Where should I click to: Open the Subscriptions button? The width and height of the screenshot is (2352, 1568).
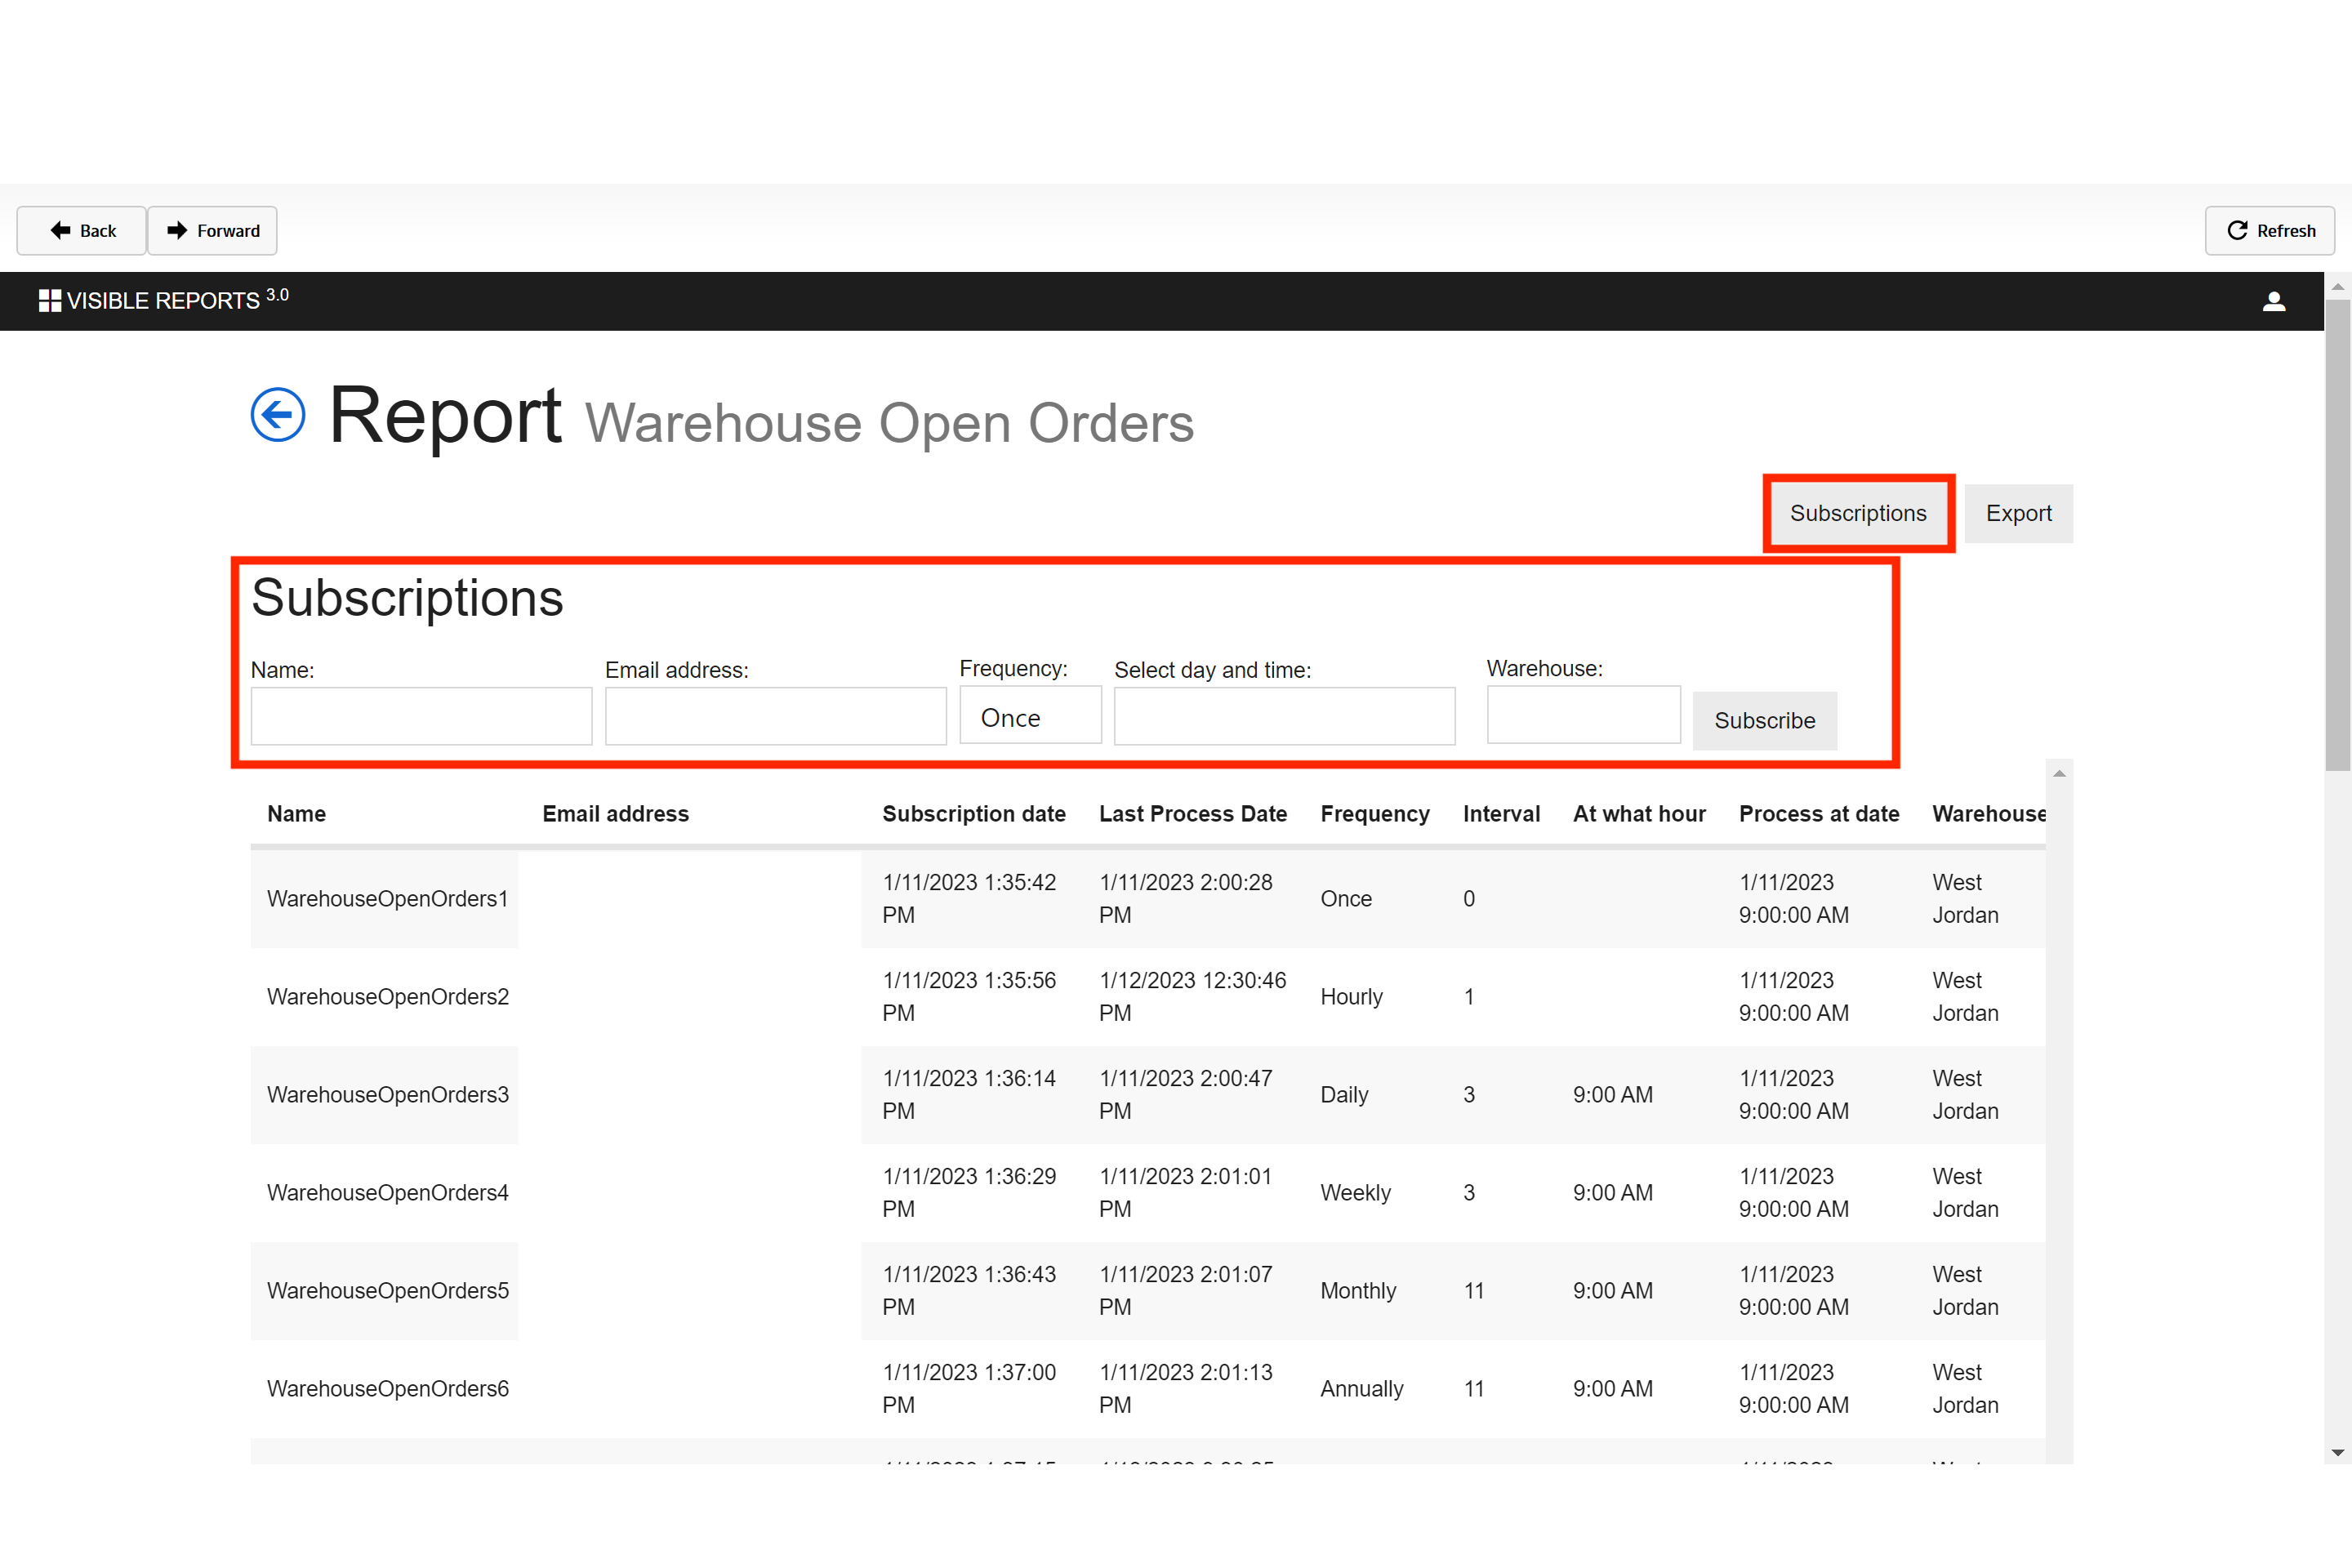point(1858,513)
